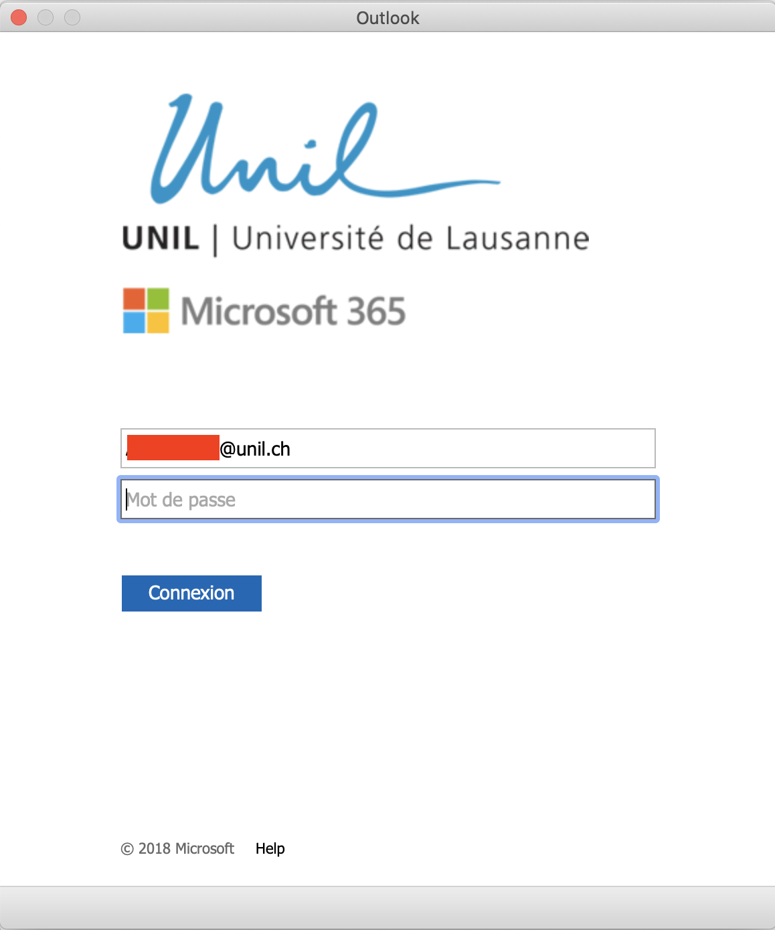Click the disabled minimize window button
Screen dimensions: 775x930
click(x=46, y=17)
